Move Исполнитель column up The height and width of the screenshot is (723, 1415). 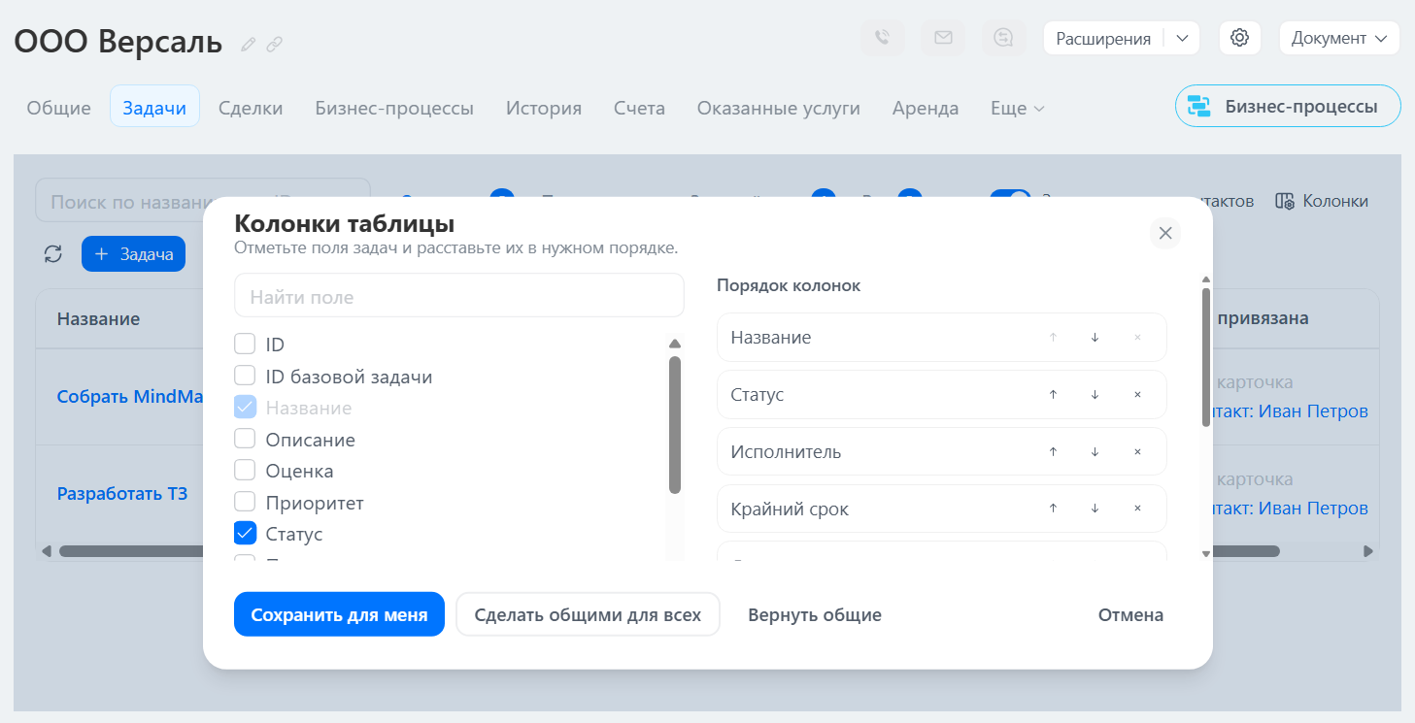[x=1053, y=452]
